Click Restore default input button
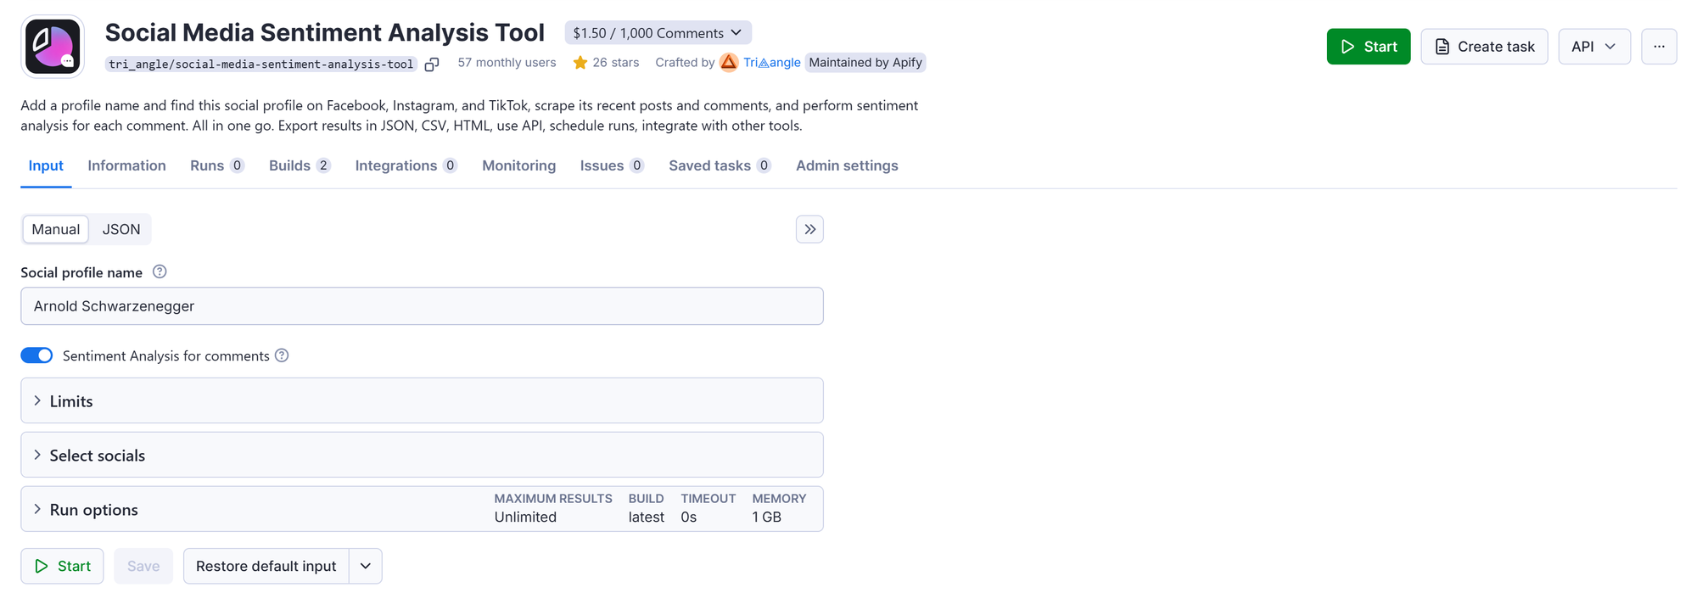 (x=266, y=566)
